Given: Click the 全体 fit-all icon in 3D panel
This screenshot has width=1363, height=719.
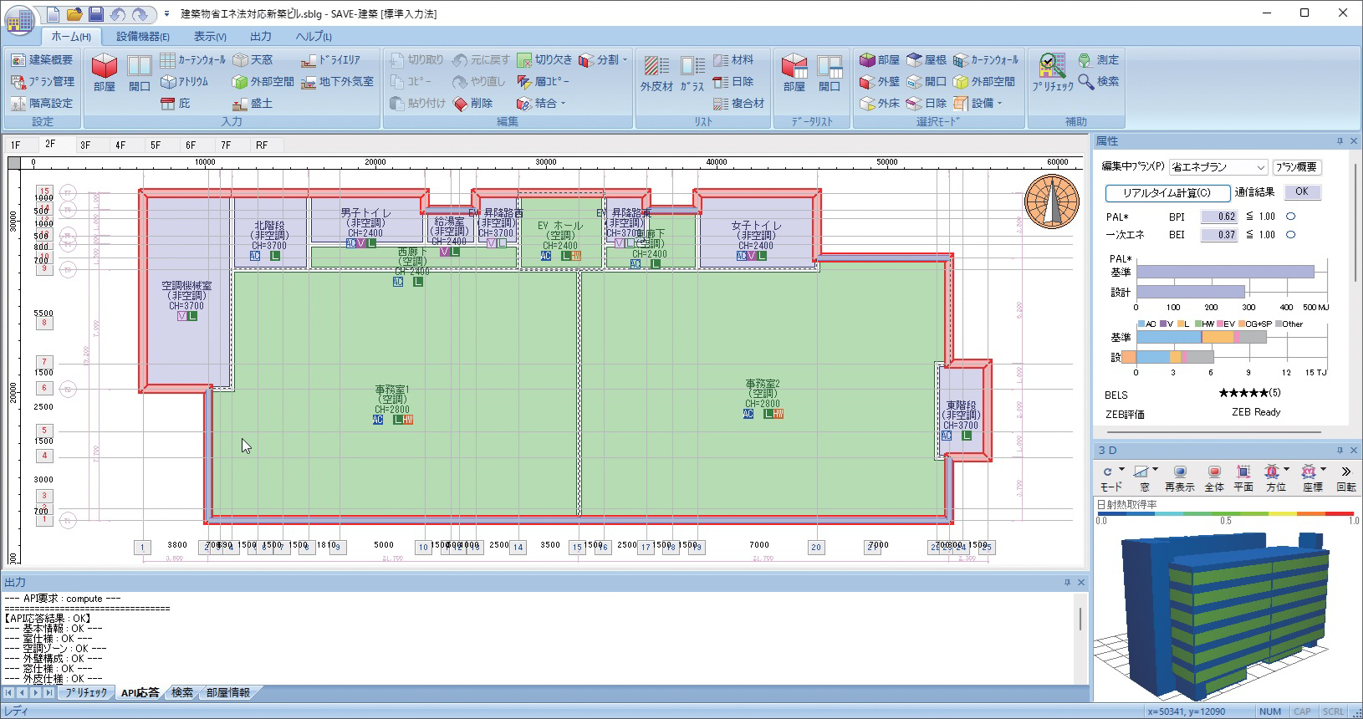Looking at the screenshot, I should tap(1214, 477).
